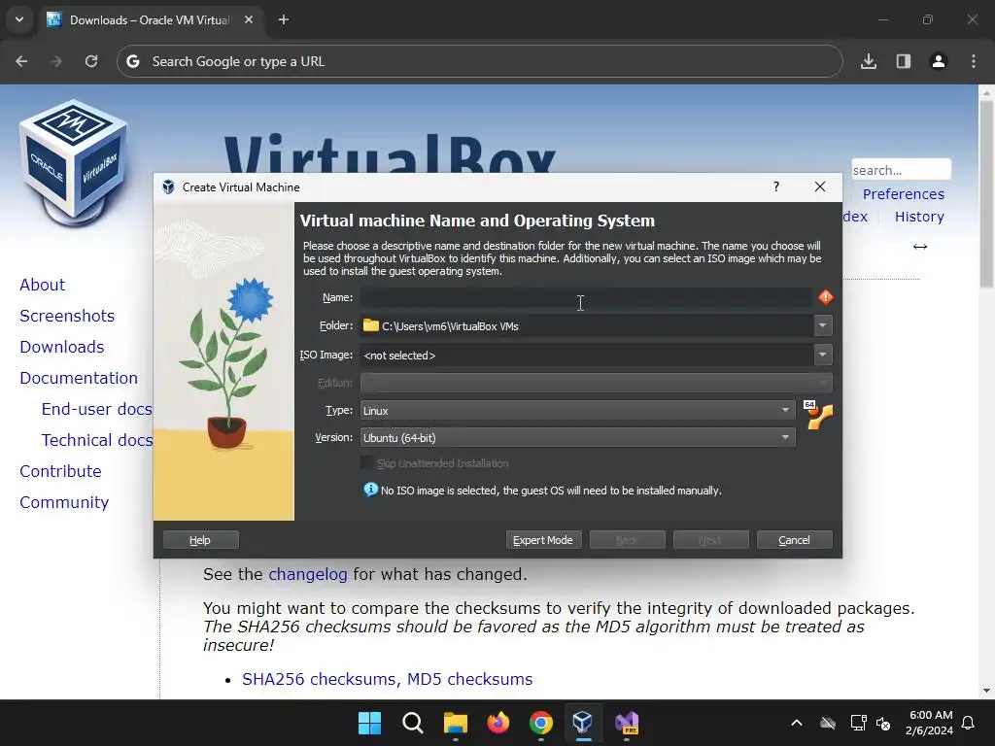
Task: Switch to VirtualBox taskbar icon
Action: click(583, 723)
